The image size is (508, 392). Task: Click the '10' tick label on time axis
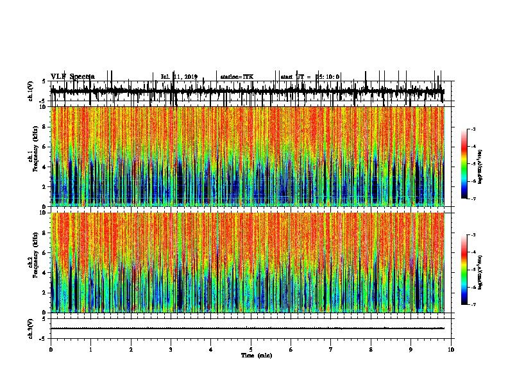pyautogui.click(x=451, y=350)
